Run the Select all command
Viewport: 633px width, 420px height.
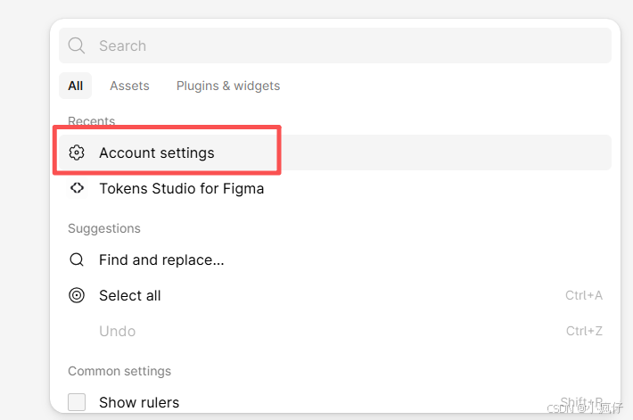[335, 295]
